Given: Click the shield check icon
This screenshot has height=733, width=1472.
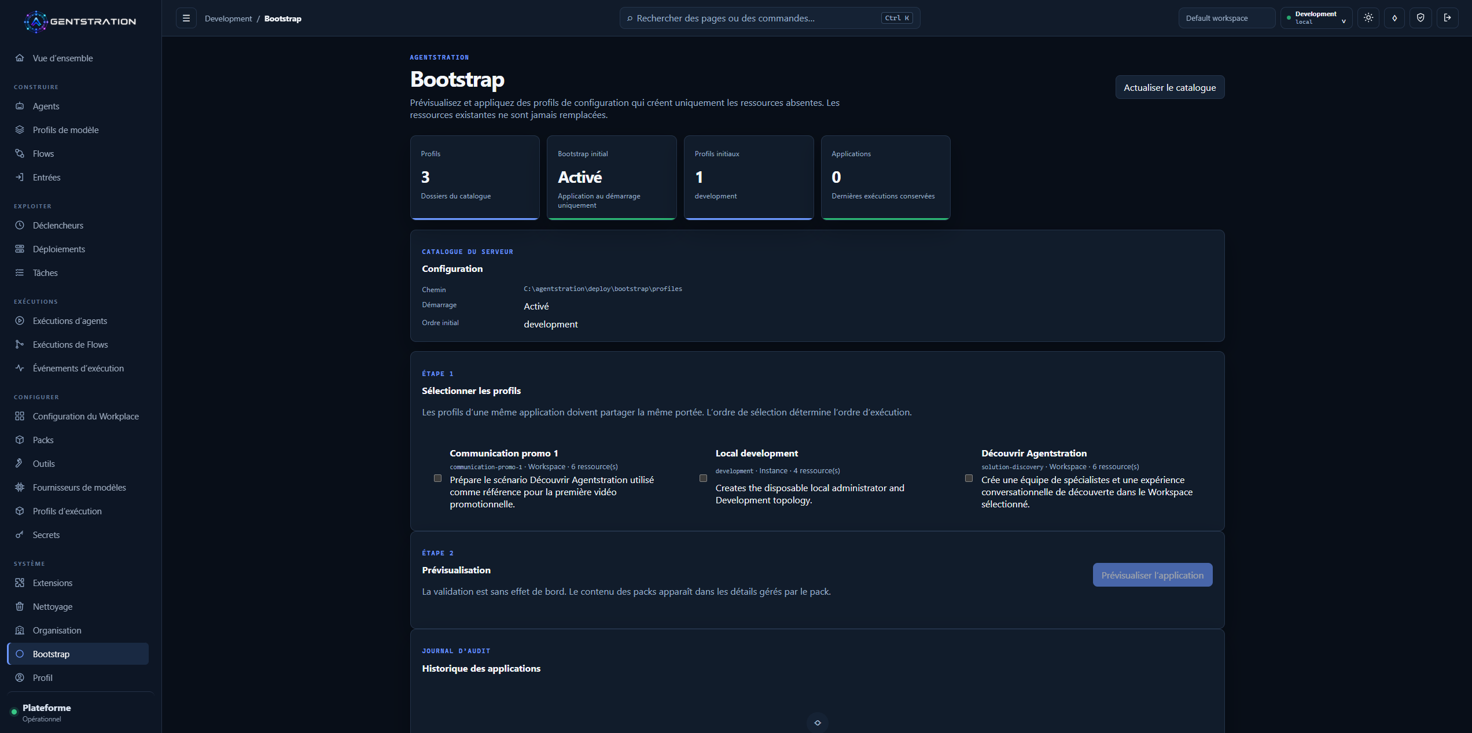Looking at the screenshot, I should tap(1421, 18).
